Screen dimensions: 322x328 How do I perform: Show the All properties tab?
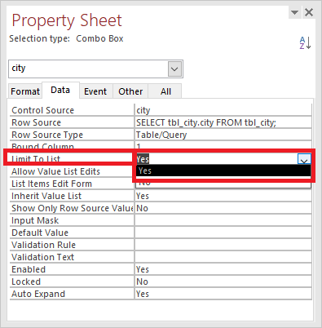click(165, 91)
